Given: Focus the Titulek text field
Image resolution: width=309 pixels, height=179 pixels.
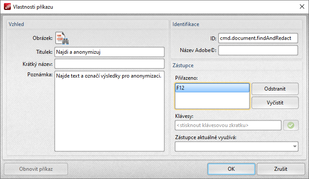Looking at the screenshot, I should tap(110, 52).
